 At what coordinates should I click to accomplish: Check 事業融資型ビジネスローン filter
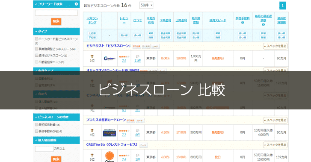click(x=36, y=49)
